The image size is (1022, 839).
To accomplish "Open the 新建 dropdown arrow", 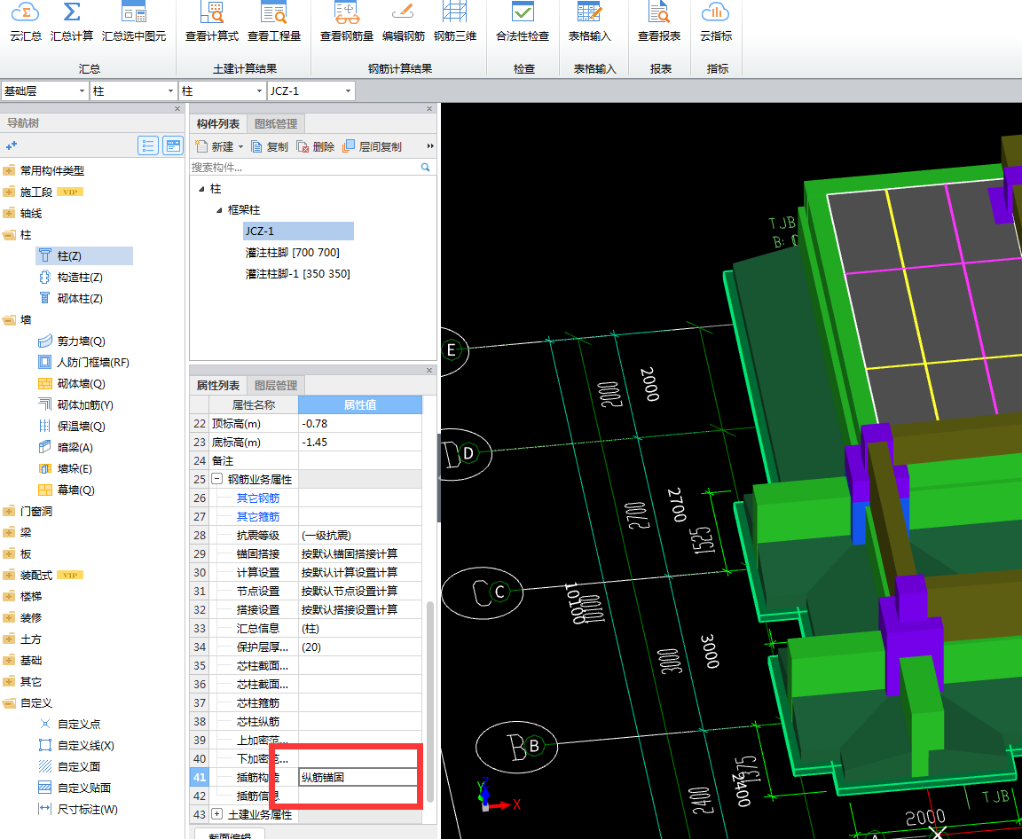I will coord(240,147).
